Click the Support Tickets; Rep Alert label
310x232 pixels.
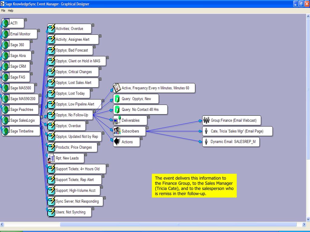[x=75, y=180]
